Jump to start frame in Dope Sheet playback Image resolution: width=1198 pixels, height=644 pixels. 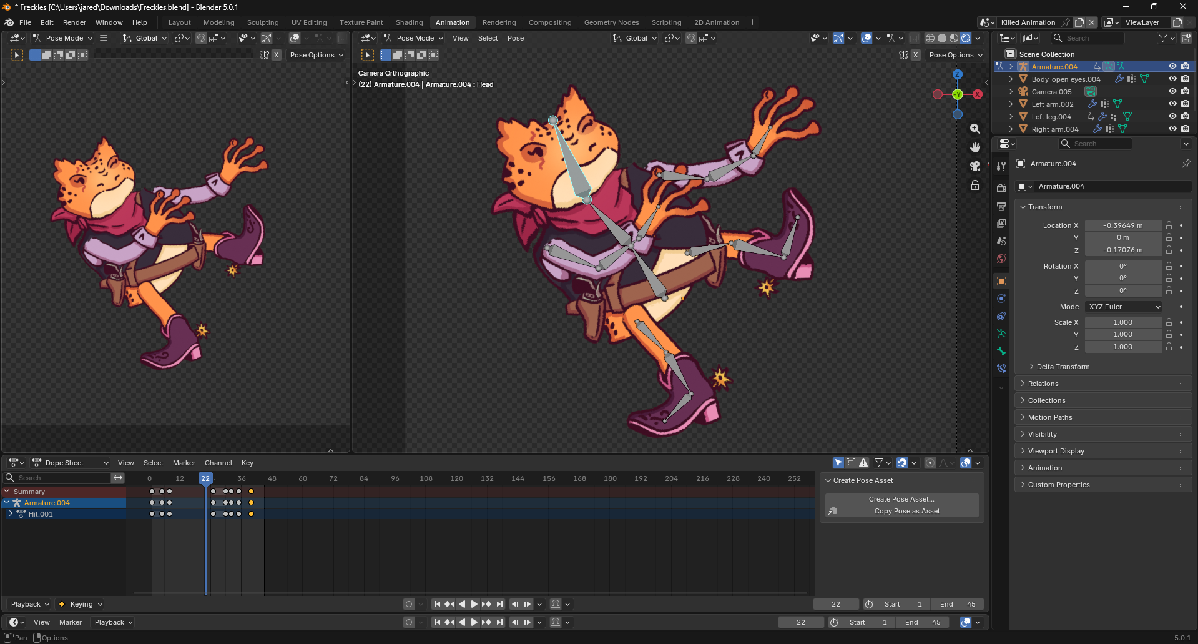pyautogui.click(x=437, y=604)
